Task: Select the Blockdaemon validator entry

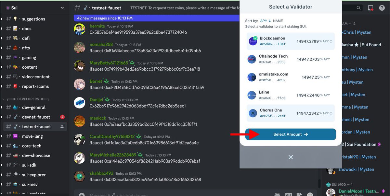Action: click(x=290, y=40)
